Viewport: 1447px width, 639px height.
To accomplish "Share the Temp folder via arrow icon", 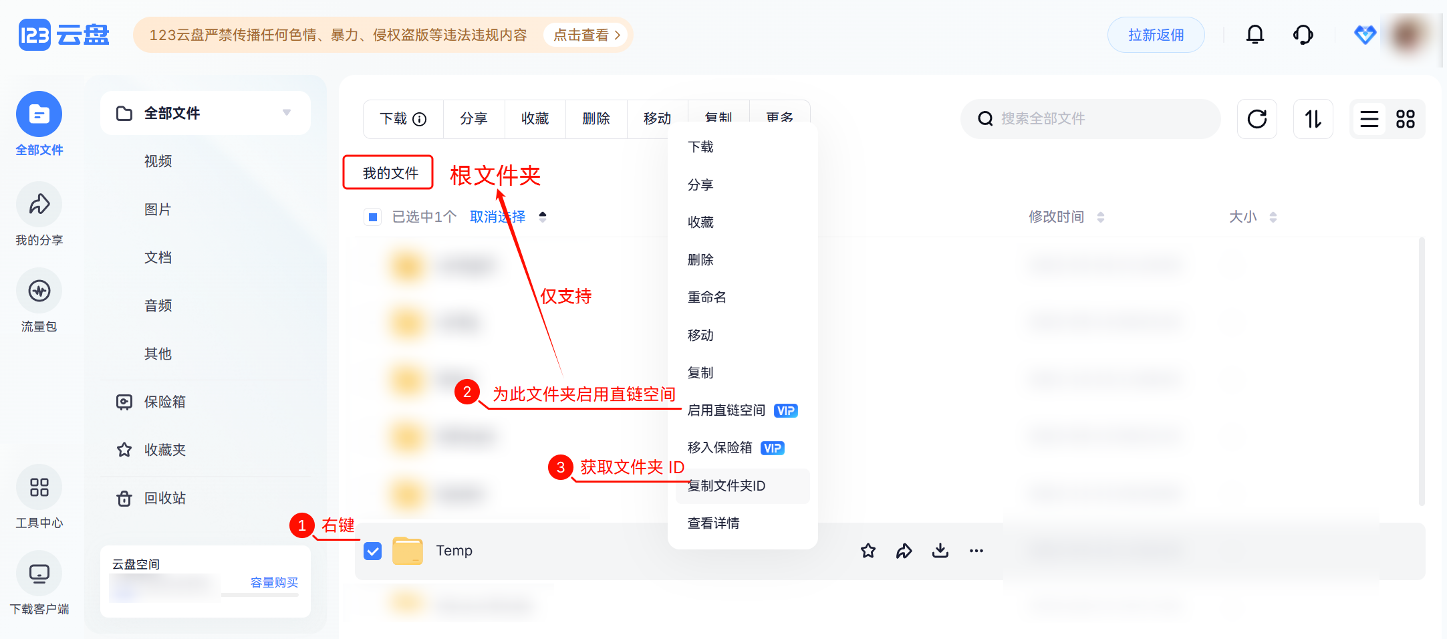I will 904,551.
